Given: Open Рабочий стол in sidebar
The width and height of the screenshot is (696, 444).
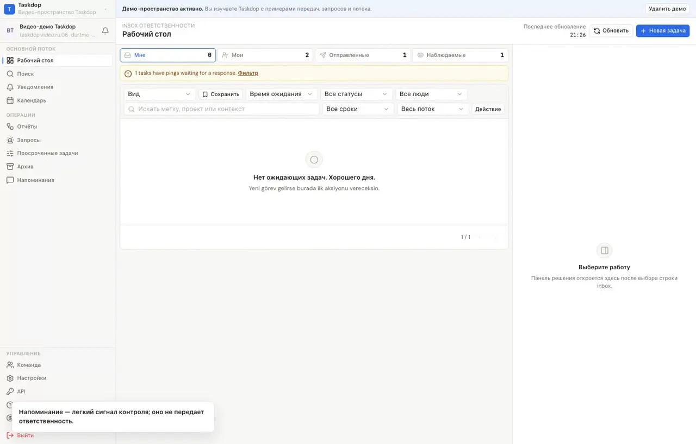Looking at the screenshot, I should pyautogui.click(x=58, y=60).
